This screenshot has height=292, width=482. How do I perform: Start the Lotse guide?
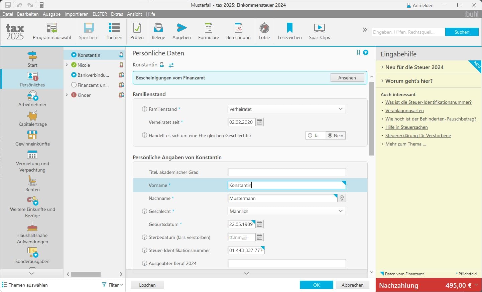point(264,32)
